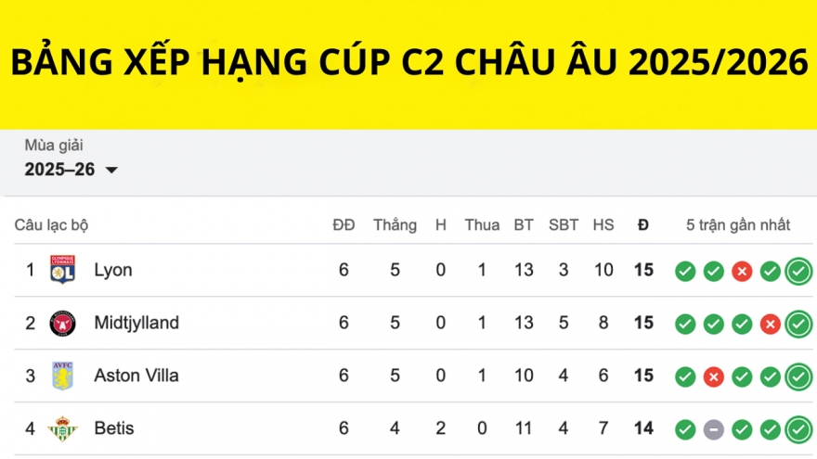Select the Aston Villa team name
The image size is (817, 459).
136,376
